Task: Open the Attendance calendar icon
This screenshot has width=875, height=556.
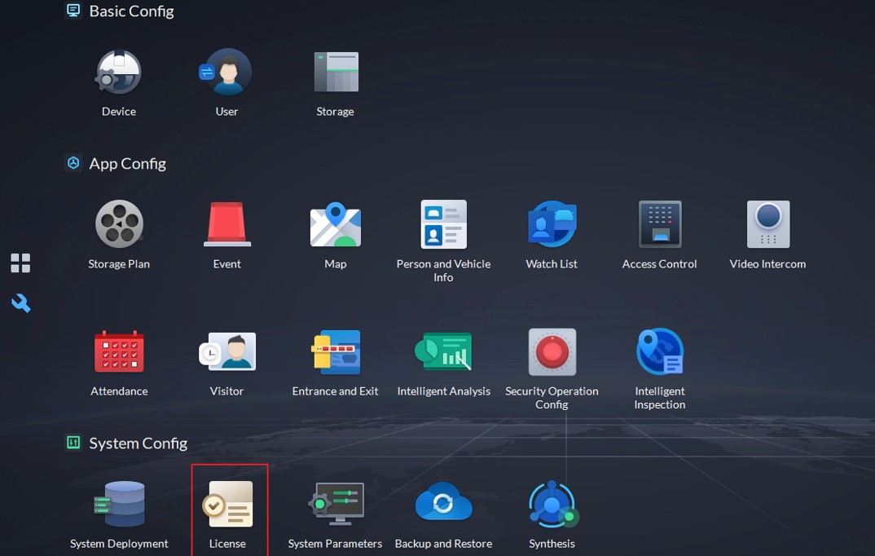Action: tap(119, 352)
